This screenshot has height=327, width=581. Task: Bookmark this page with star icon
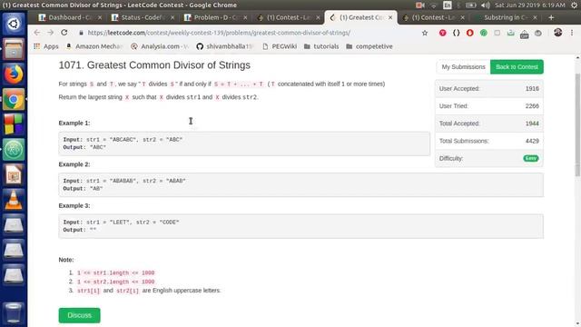point(425,33)
